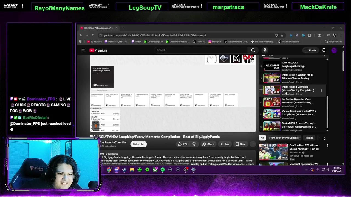Open Spotify from the taskbar
This screenshot has height=197, width=351.
[x=163, y=170]
